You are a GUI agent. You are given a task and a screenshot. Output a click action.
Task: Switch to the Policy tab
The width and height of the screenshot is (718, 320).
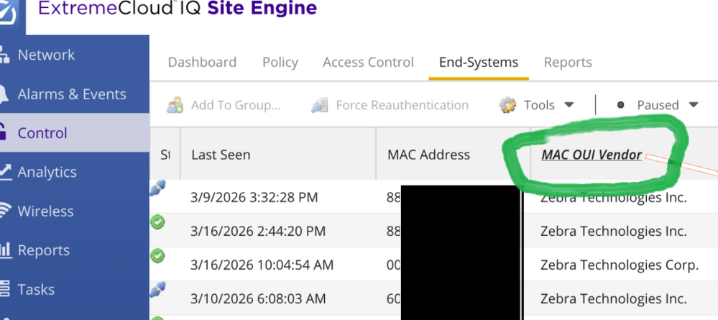click(x=280, y=62)
